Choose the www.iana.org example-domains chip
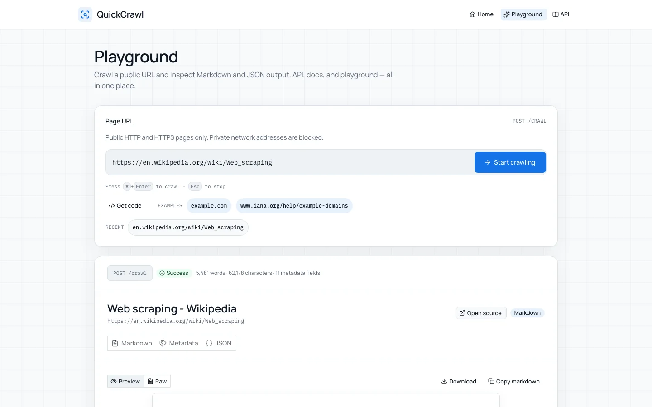The width and height of the screenshot is (652, 407). point(294,206)
